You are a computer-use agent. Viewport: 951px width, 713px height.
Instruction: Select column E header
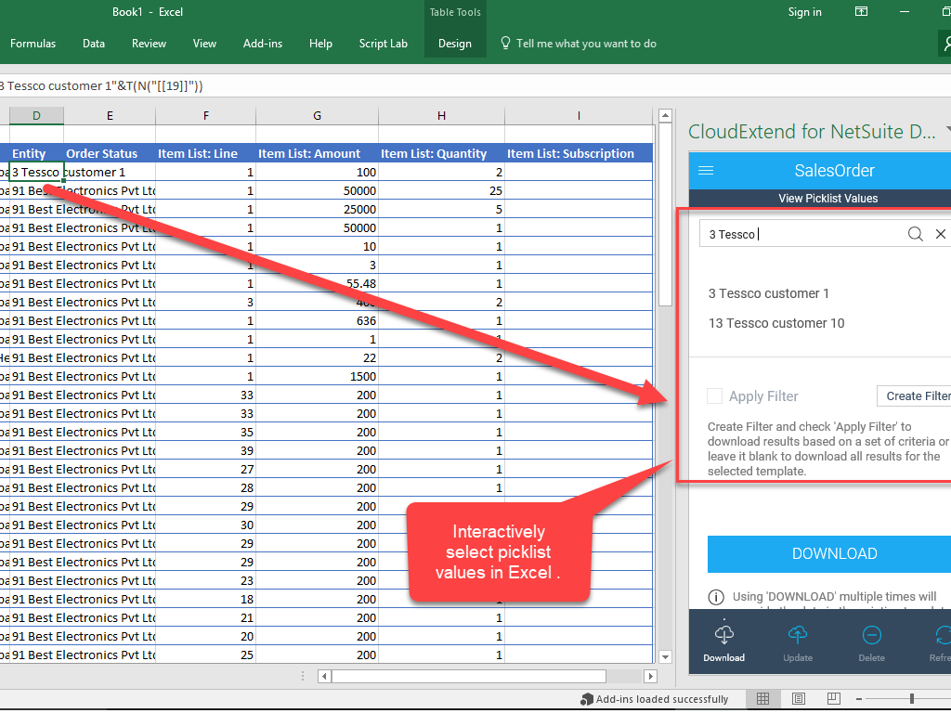pyautogui.click(x=110, y=115)
